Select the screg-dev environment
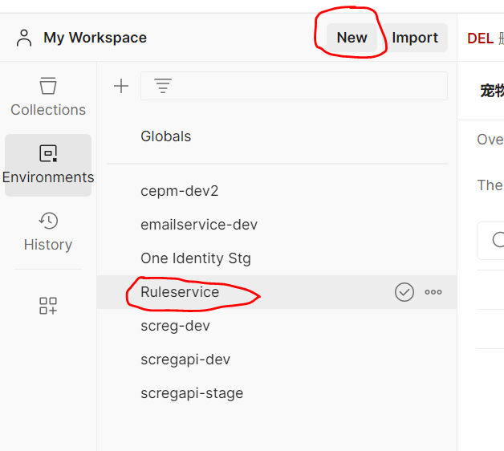The height and width of the screenshot is (451, 504). coord(175,326)
